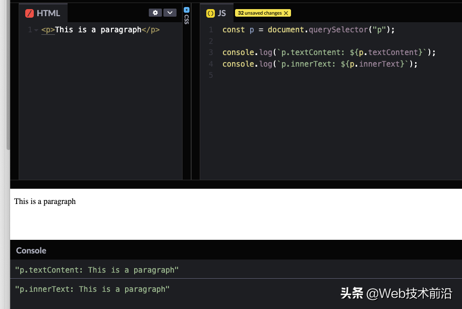Open the HTML panel chevron dropdown
Image resolution: width=462 pixels, height=309 pixels.
(169, 13)
